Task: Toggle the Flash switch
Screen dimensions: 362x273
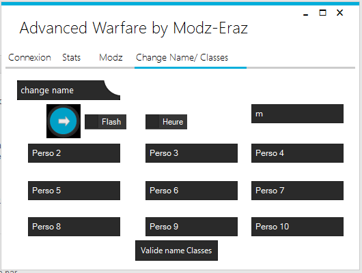Action: tap(105, 122)
